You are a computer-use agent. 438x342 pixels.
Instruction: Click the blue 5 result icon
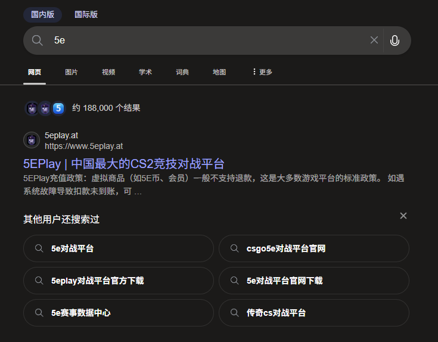click(x=58, y=108)
